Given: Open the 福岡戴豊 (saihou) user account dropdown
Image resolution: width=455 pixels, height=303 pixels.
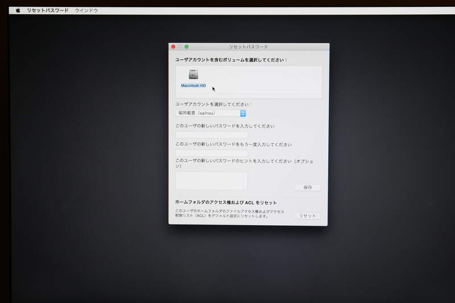Looking at the screenshot, I should pyautogui.click(x=209, y=113).
